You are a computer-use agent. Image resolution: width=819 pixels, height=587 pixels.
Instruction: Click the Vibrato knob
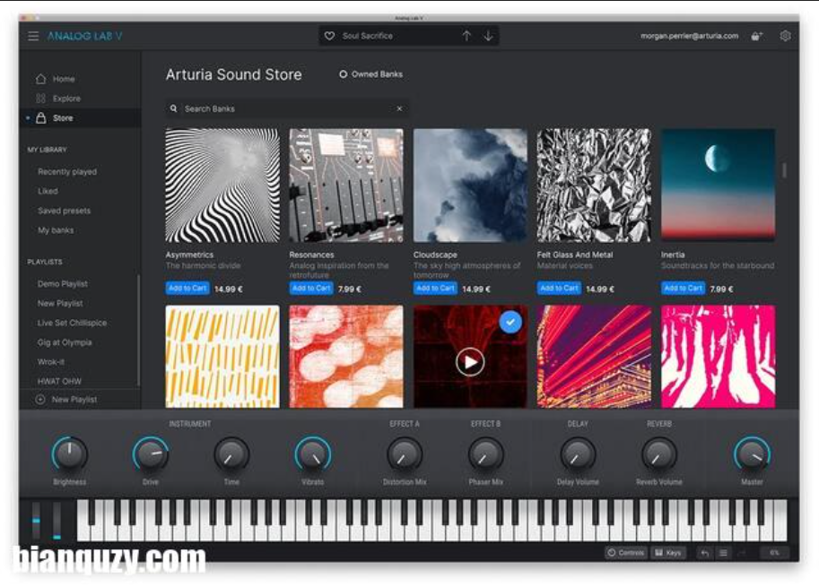[312, 453]
